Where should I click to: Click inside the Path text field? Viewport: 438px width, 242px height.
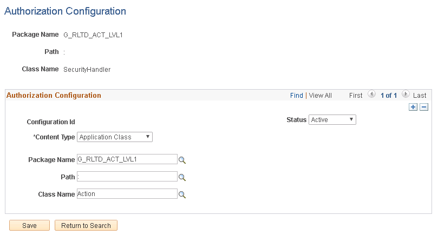[127, 177]
